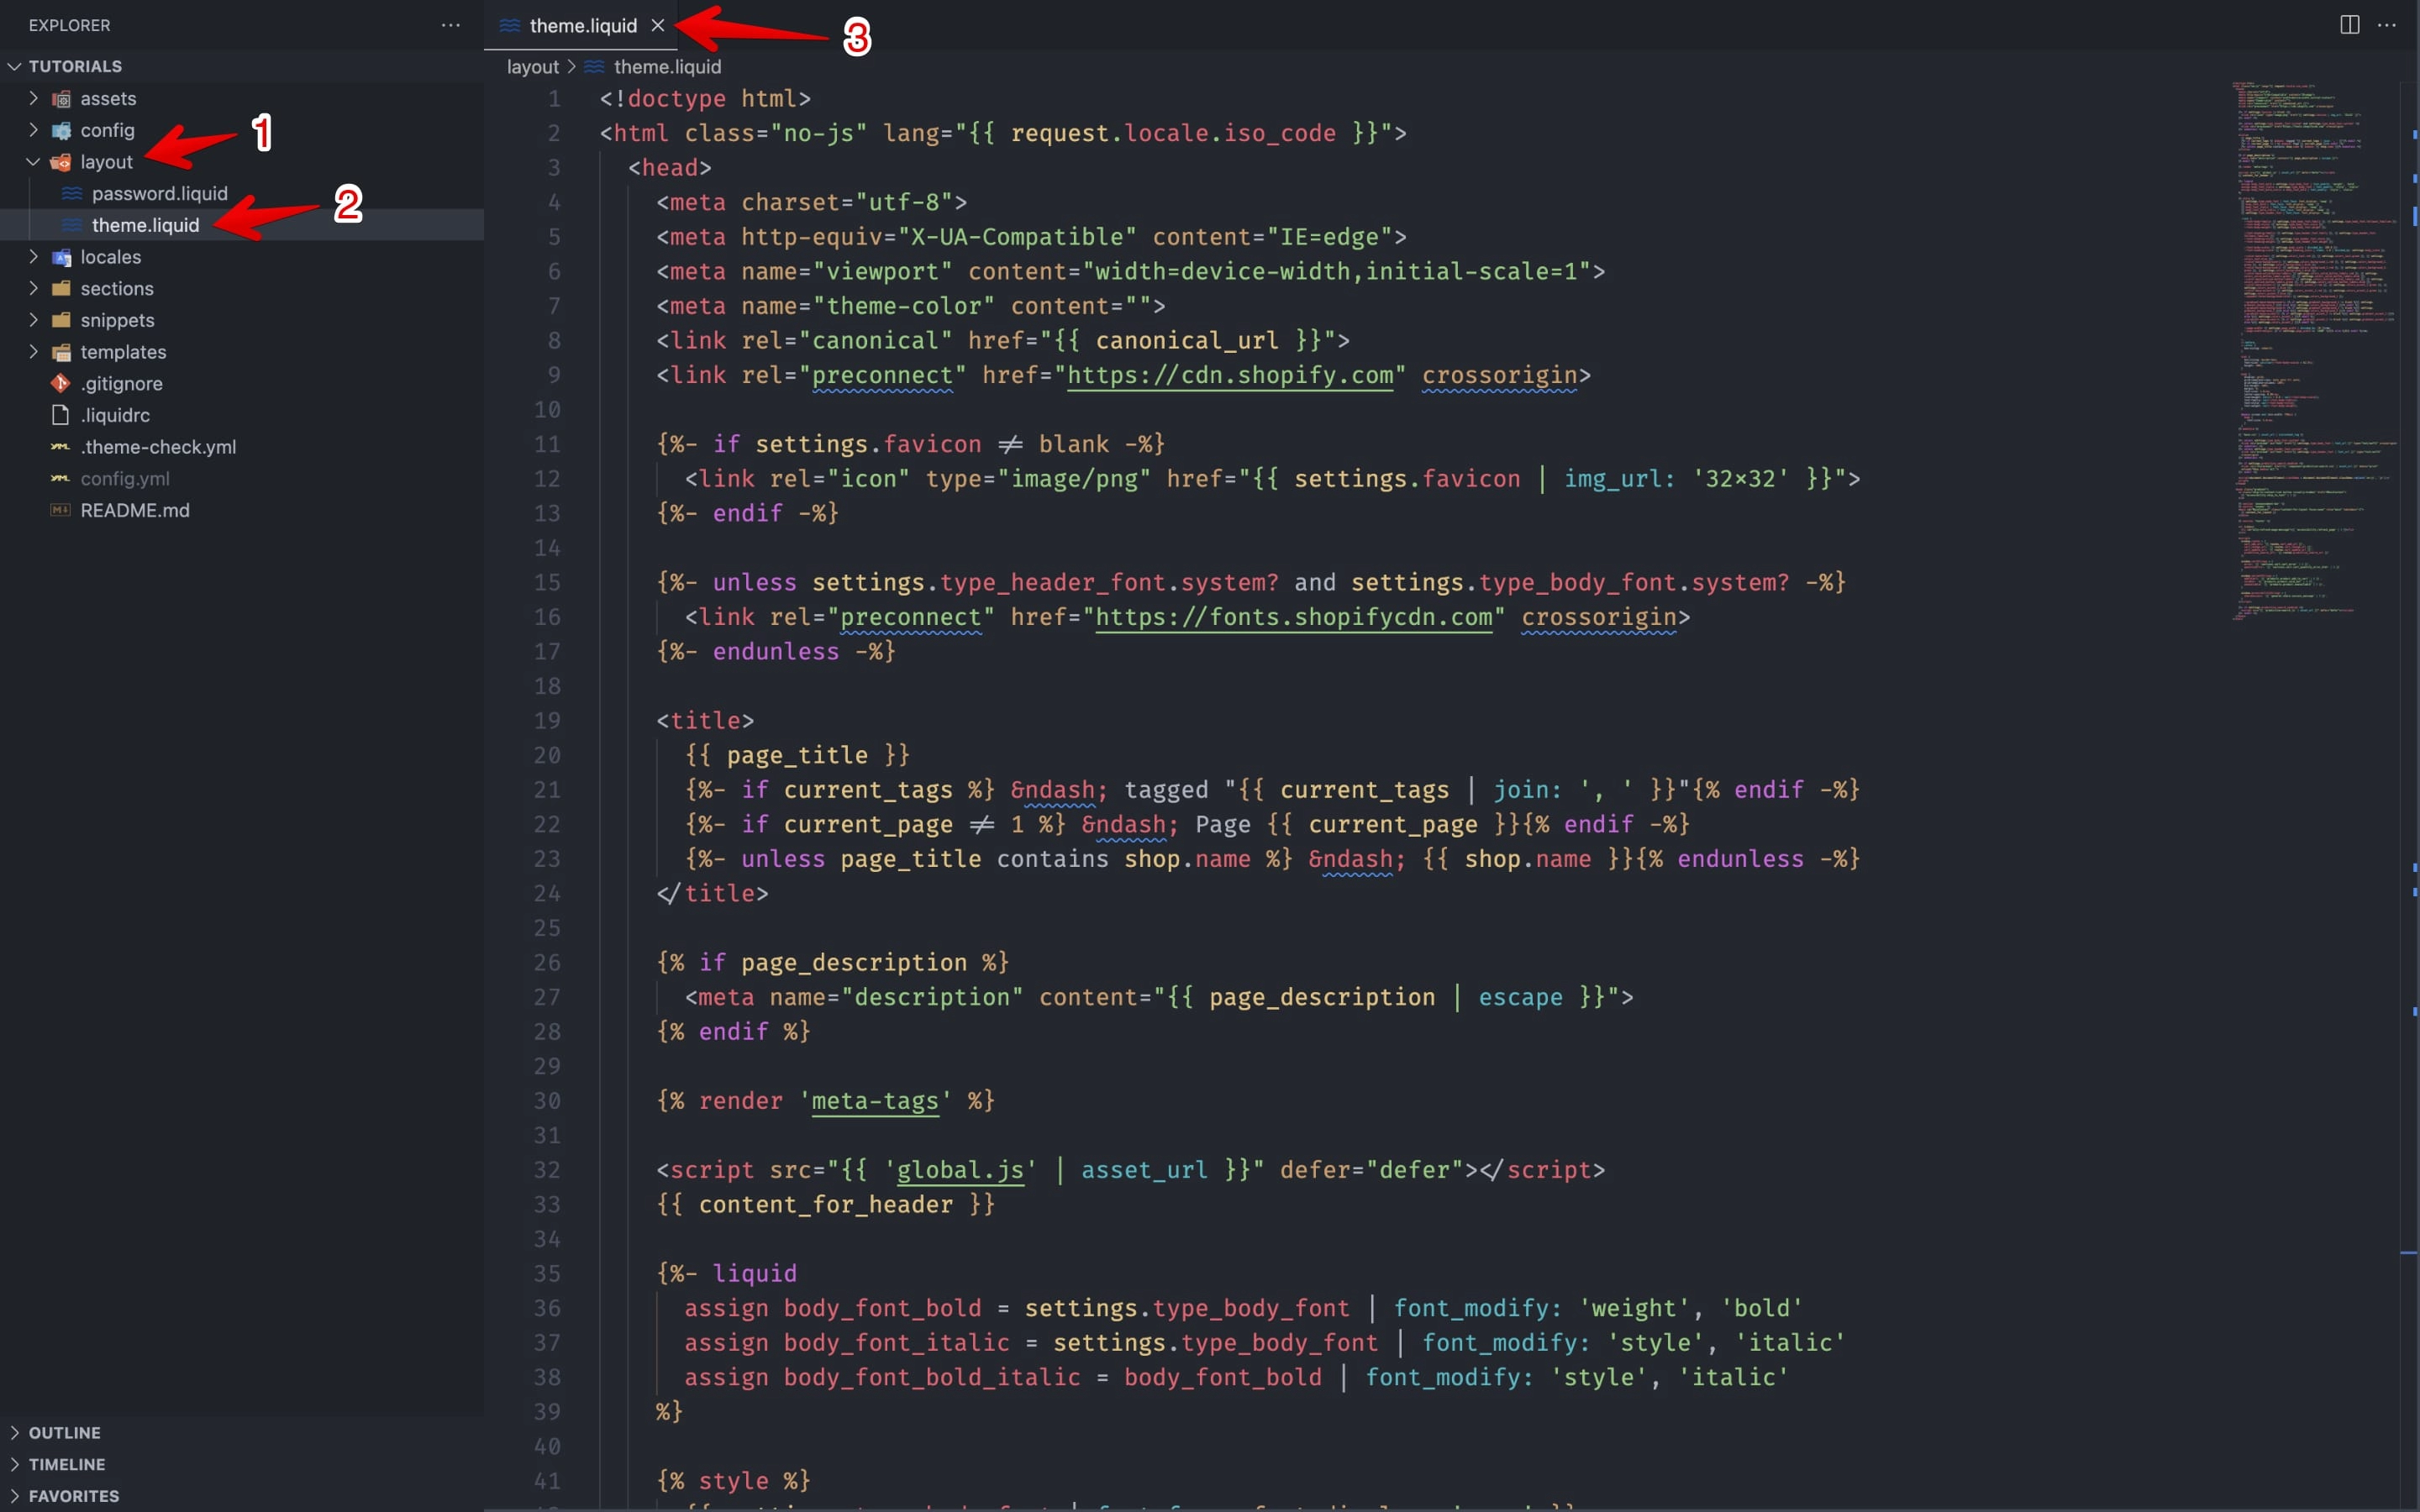2420x1512 pixels.
Task: Click 'crossorigin' attribute on line 16
Action: [x=1598, y=617]
